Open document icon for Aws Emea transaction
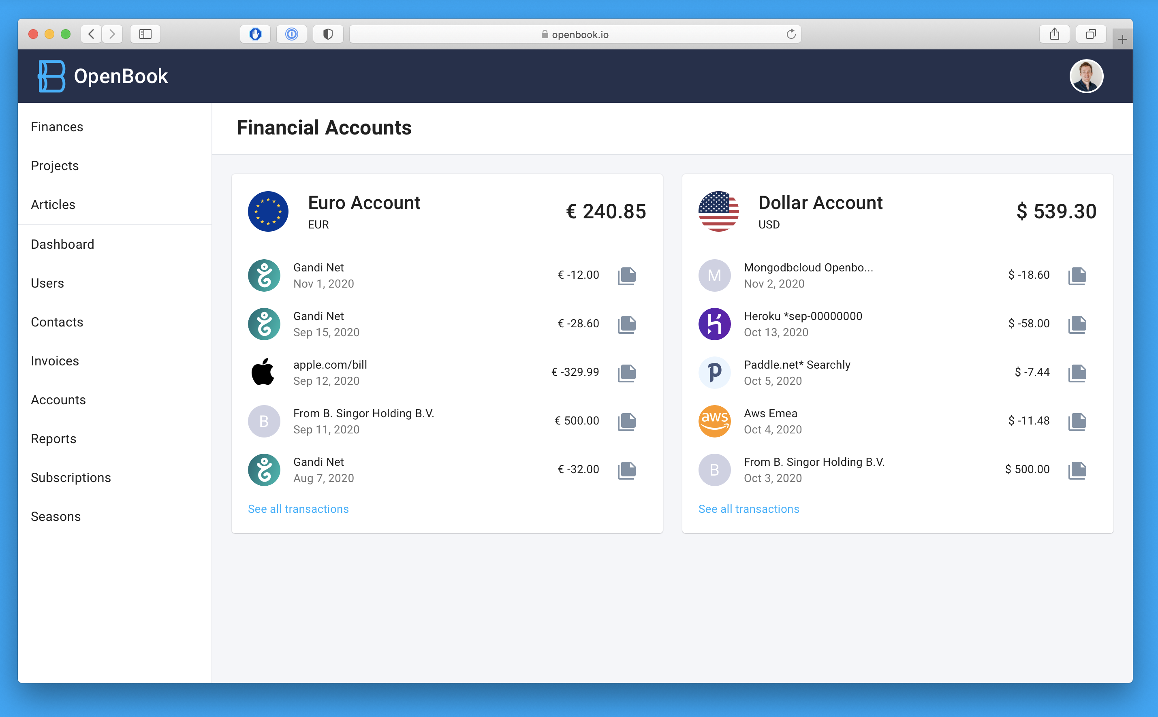The image size is (1158, 717). click(x=1077, y=422)
